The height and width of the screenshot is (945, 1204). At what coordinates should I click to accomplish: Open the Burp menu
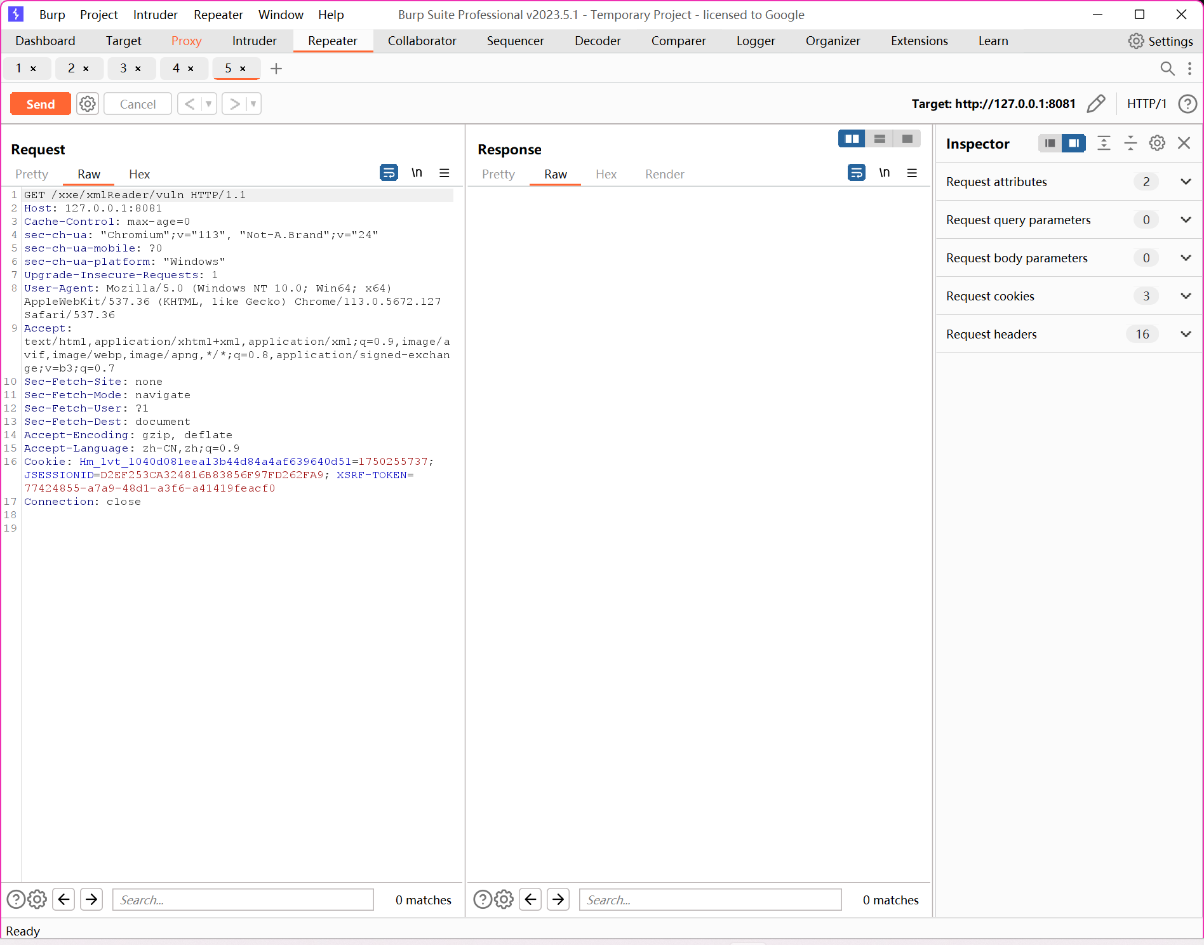(x=52, y=15)
